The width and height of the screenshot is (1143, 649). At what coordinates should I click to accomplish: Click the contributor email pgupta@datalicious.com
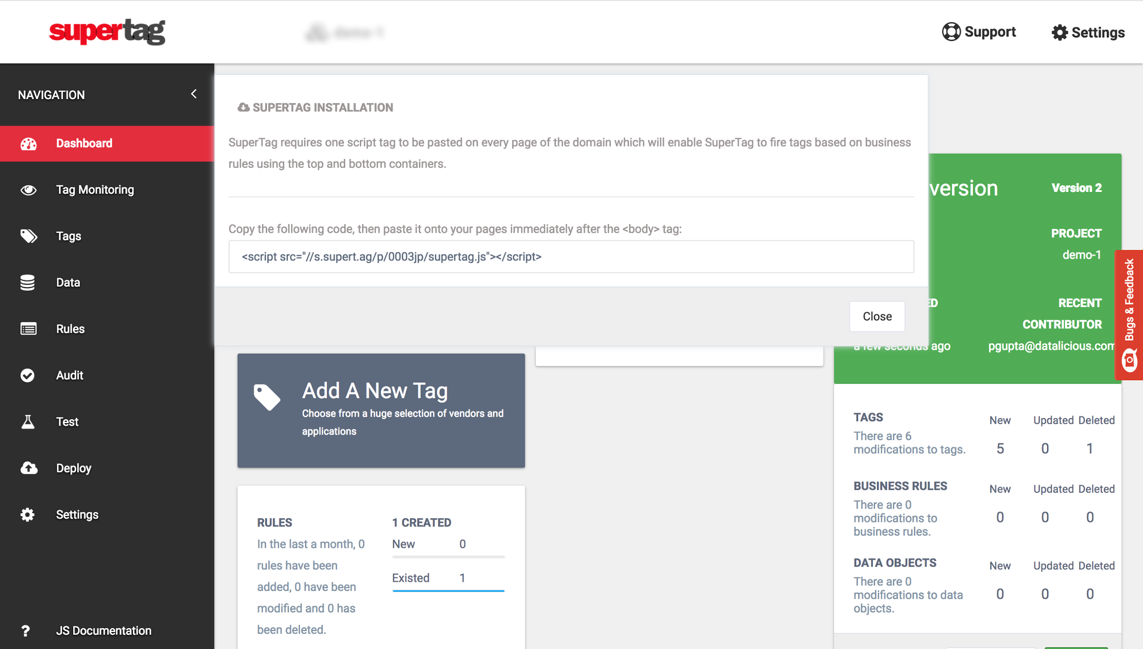[x=1052, y=346]
